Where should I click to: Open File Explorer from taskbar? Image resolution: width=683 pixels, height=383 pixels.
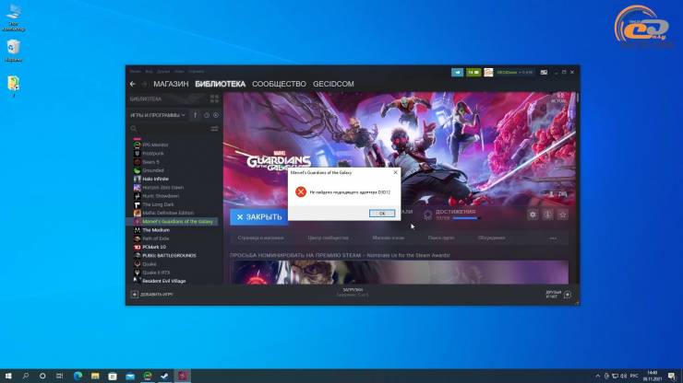click(95, 376)
